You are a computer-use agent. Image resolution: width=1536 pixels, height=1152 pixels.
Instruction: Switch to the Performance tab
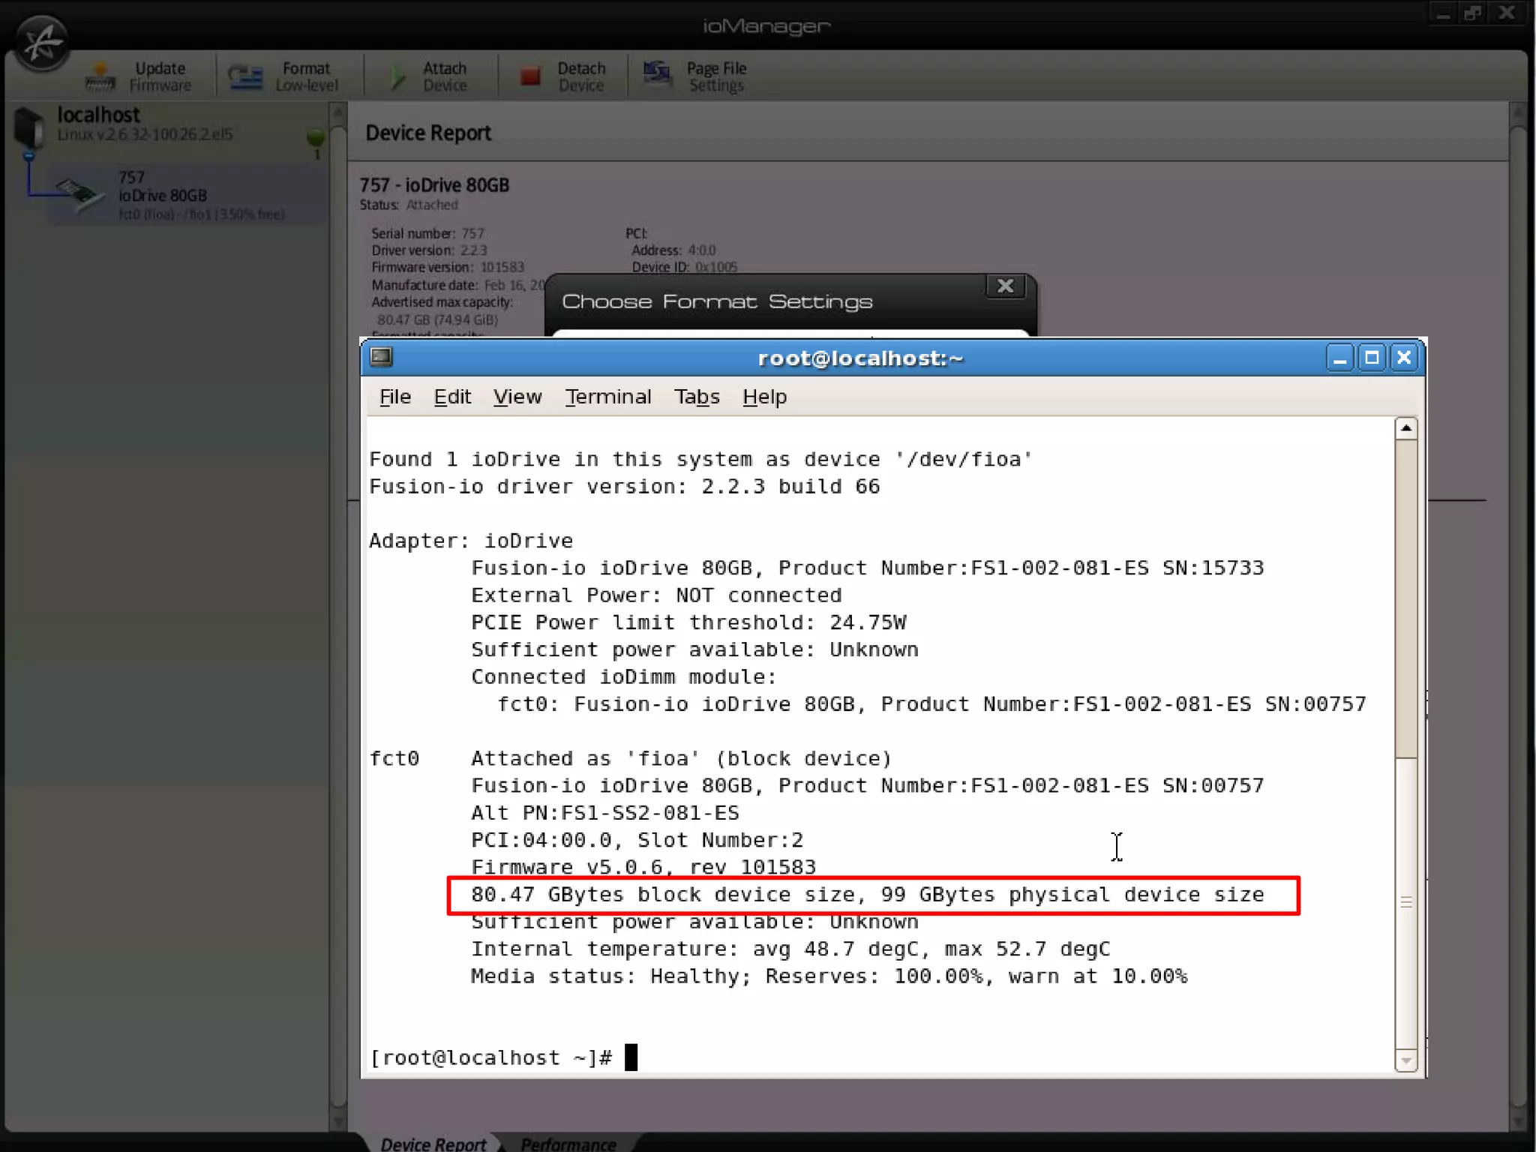(568, 1143)
